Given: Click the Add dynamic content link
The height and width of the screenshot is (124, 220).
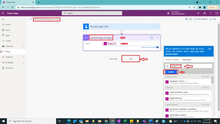Looking at the screenshot, I should point(148,47).
